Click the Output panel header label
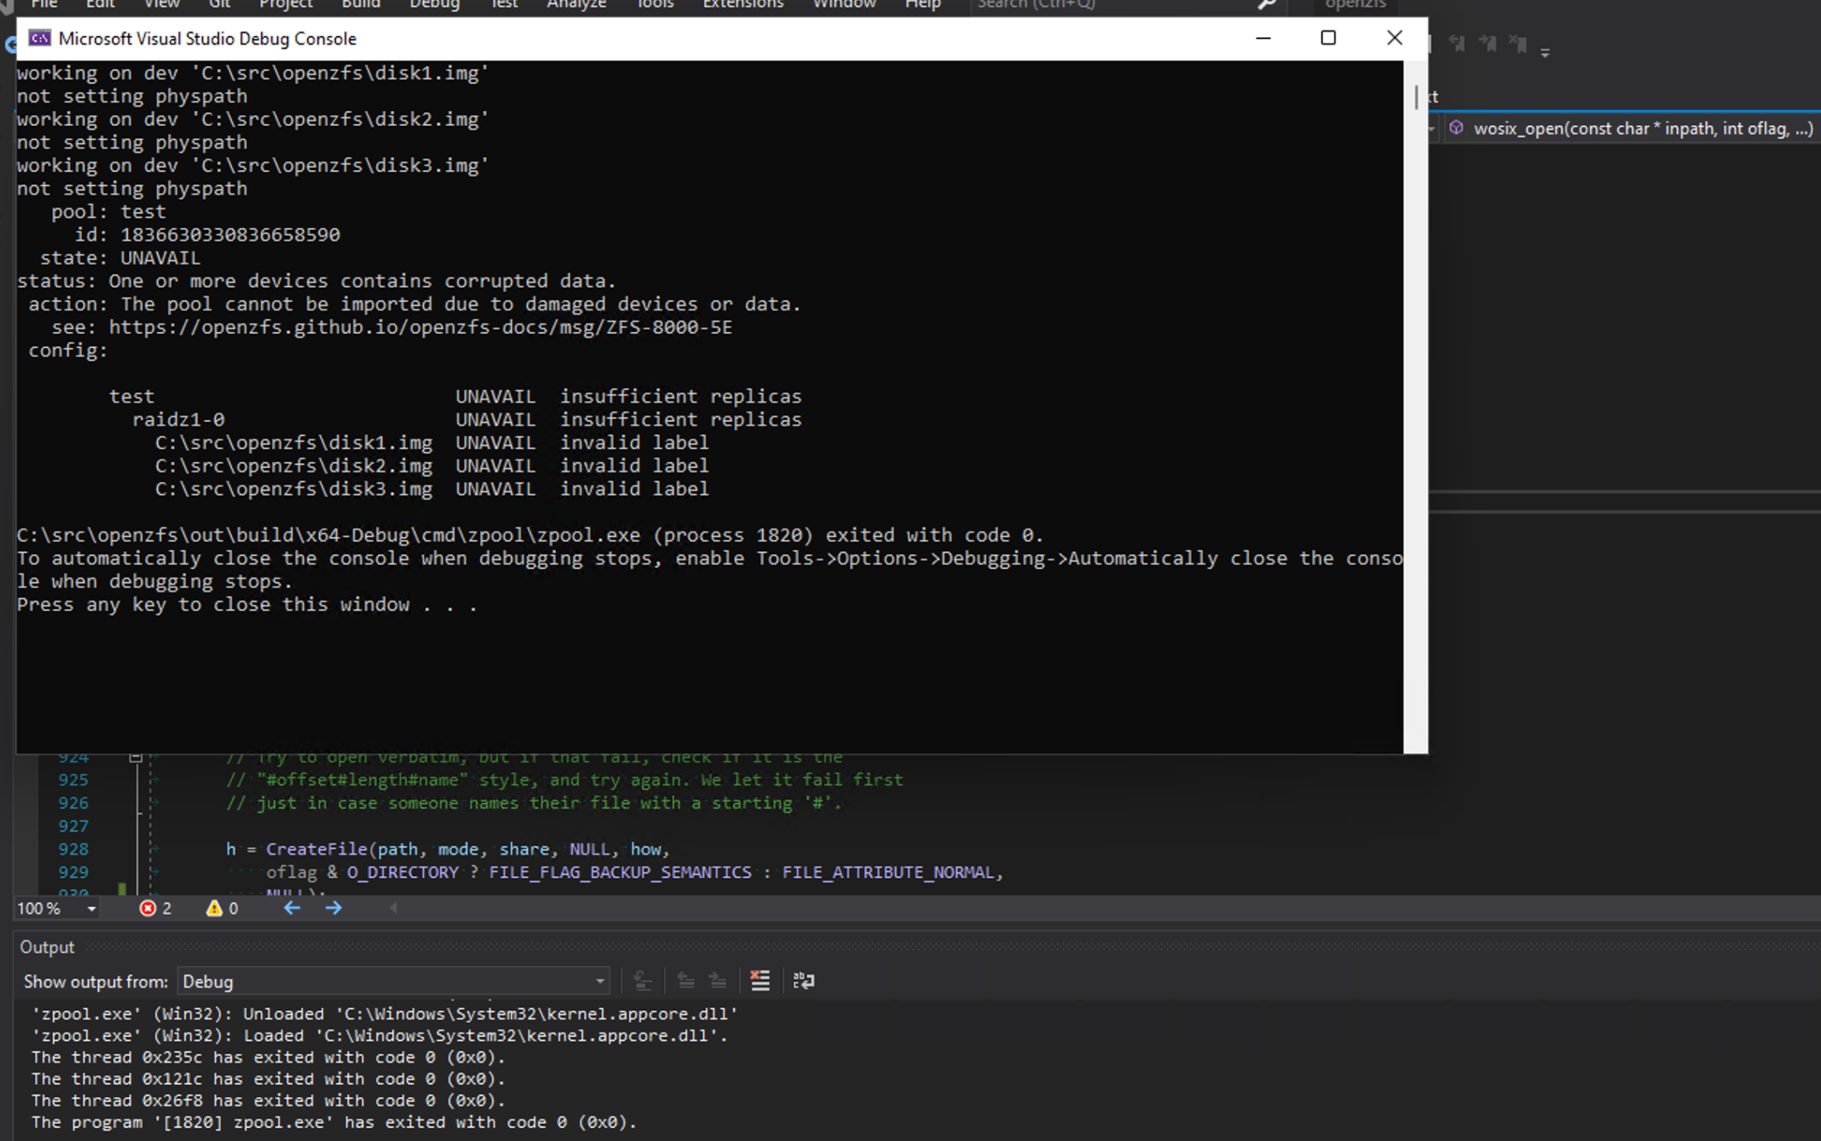The image size is (1821, 1141). pyautogui.click(x=46, y=947)
